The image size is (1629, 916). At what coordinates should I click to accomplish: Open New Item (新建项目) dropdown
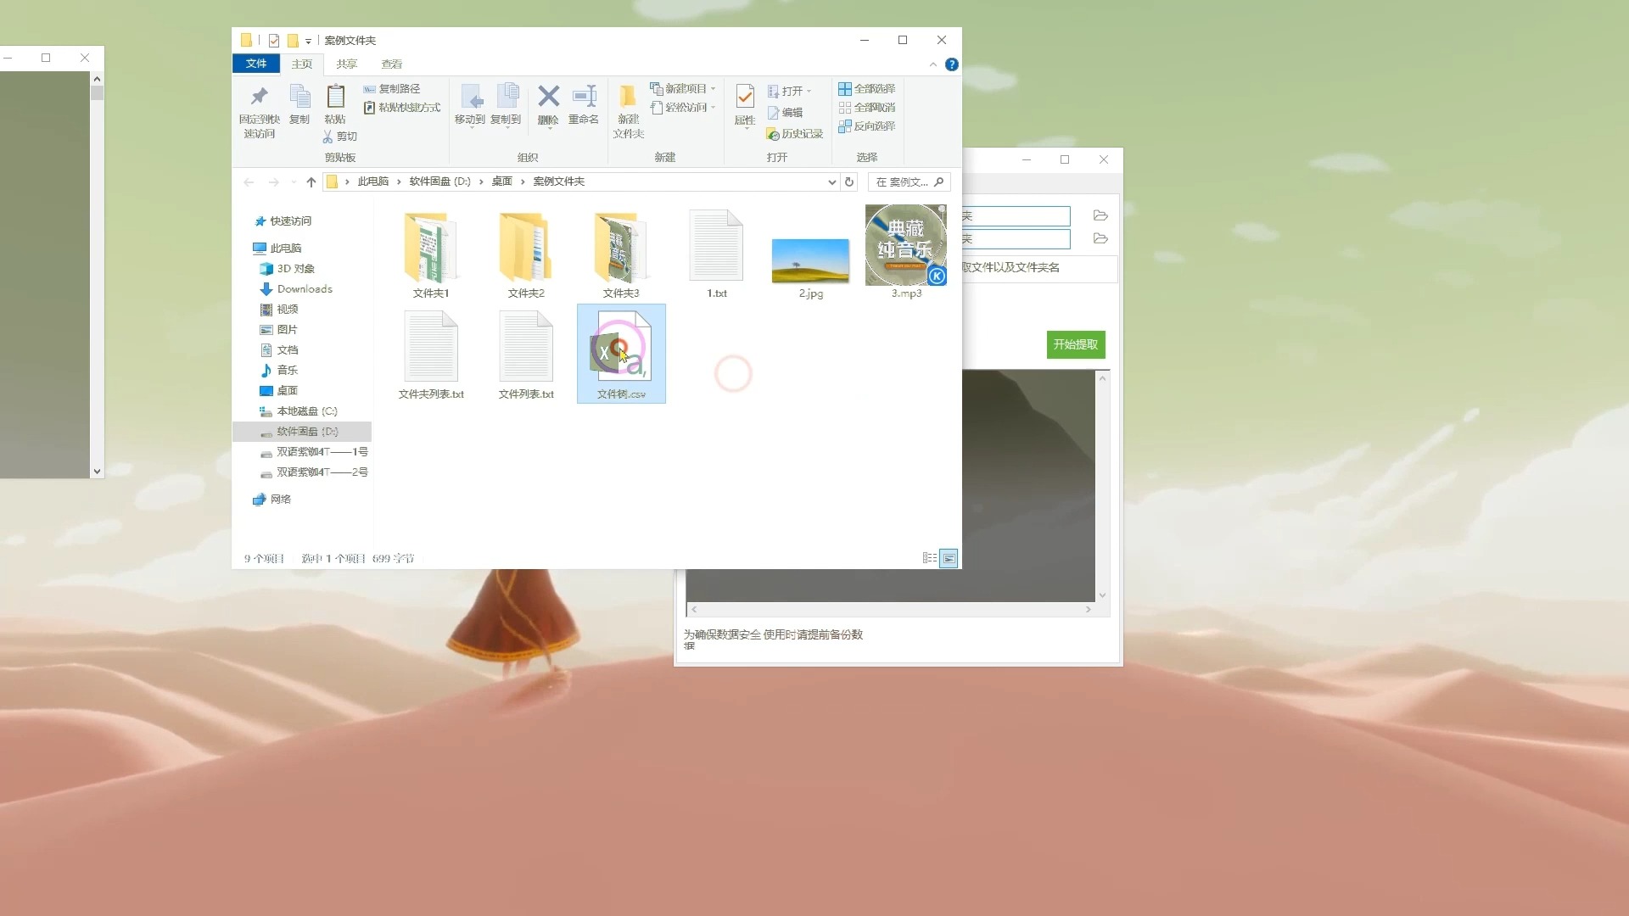[684, 89]
